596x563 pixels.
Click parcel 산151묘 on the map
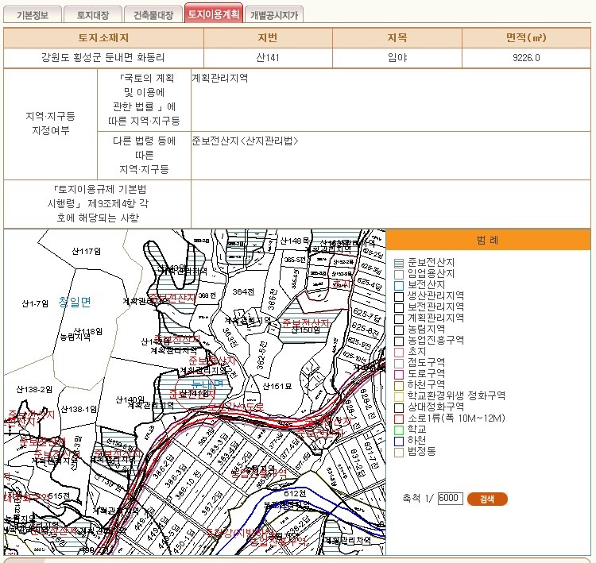coord(277,387)
